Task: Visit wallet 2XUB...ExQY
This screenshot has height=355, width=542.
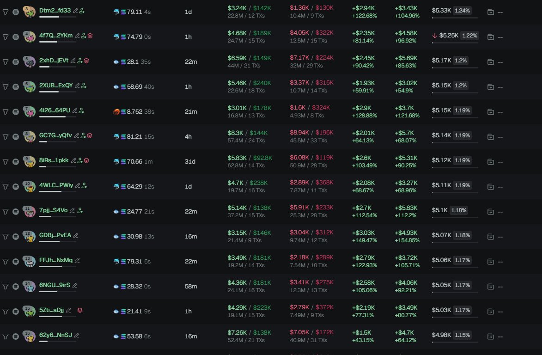Action: tap(56, 85)
